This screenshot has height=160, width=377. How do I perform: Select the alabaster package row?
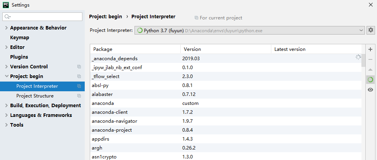(x=226, y=94)
